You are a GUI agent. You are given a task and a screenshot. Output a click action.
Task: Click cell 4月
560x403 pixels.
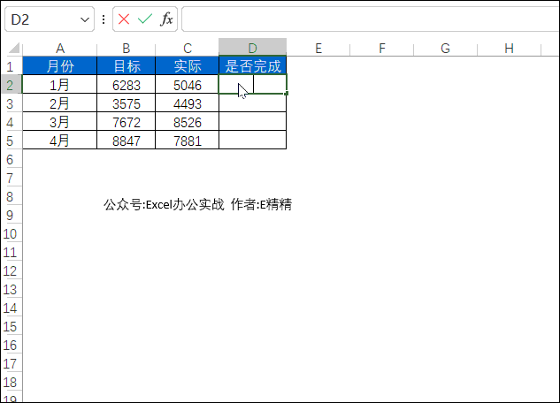pos(59,141)
